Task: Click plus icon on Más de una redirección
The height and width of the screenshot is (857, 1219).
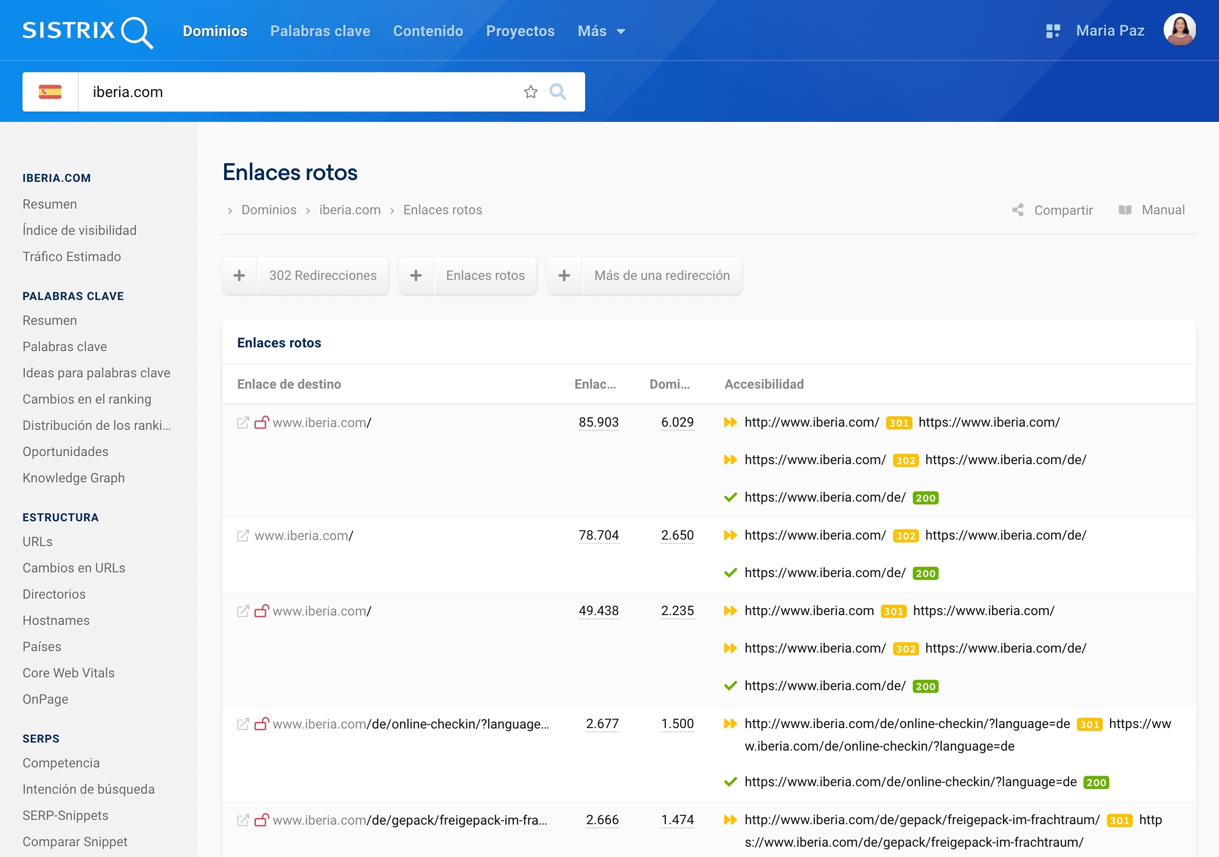Action: pyautogui.click(x=564, y=276)
